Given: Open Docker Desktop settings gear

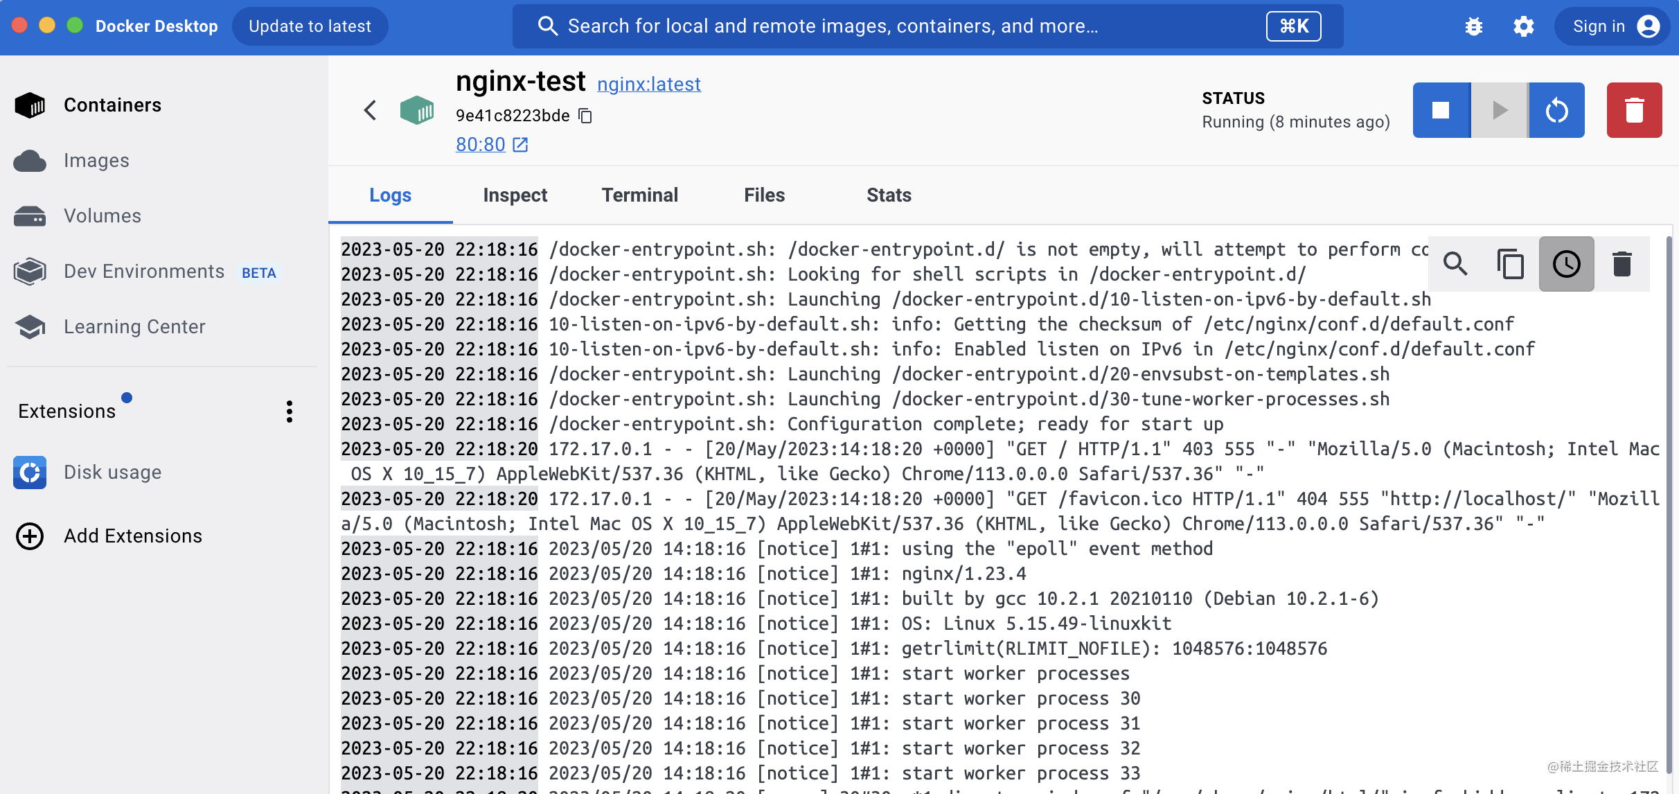Looking at the screenshot, I should 1523,26.
